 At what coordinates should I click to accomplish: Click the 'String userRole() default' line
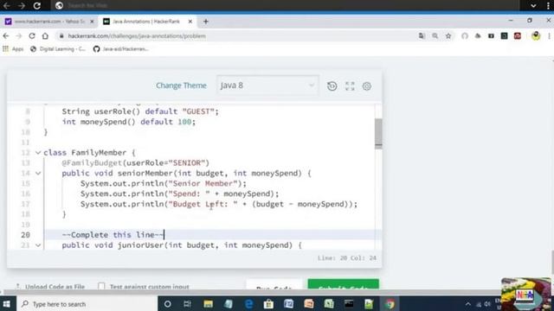[x=140, y=111]
